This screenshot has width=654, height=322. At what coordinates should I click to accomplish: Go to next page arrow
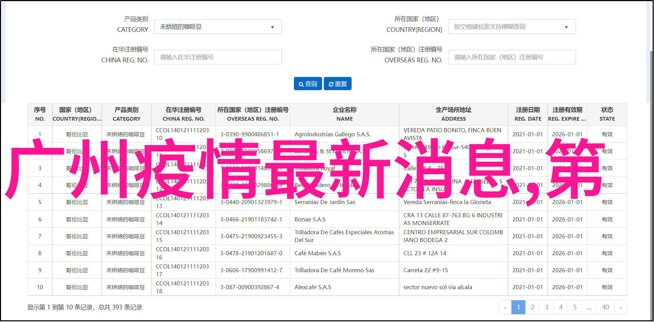click(621, 307)
